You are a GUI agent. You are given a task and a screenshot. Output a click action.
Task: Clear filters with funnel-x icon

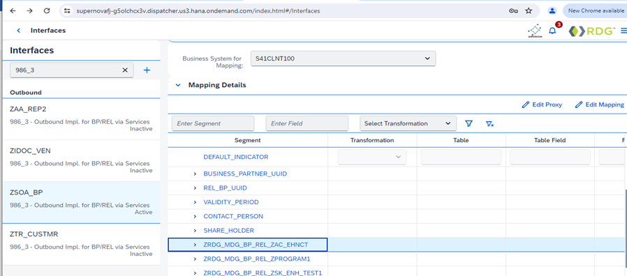tap(489, 124)
